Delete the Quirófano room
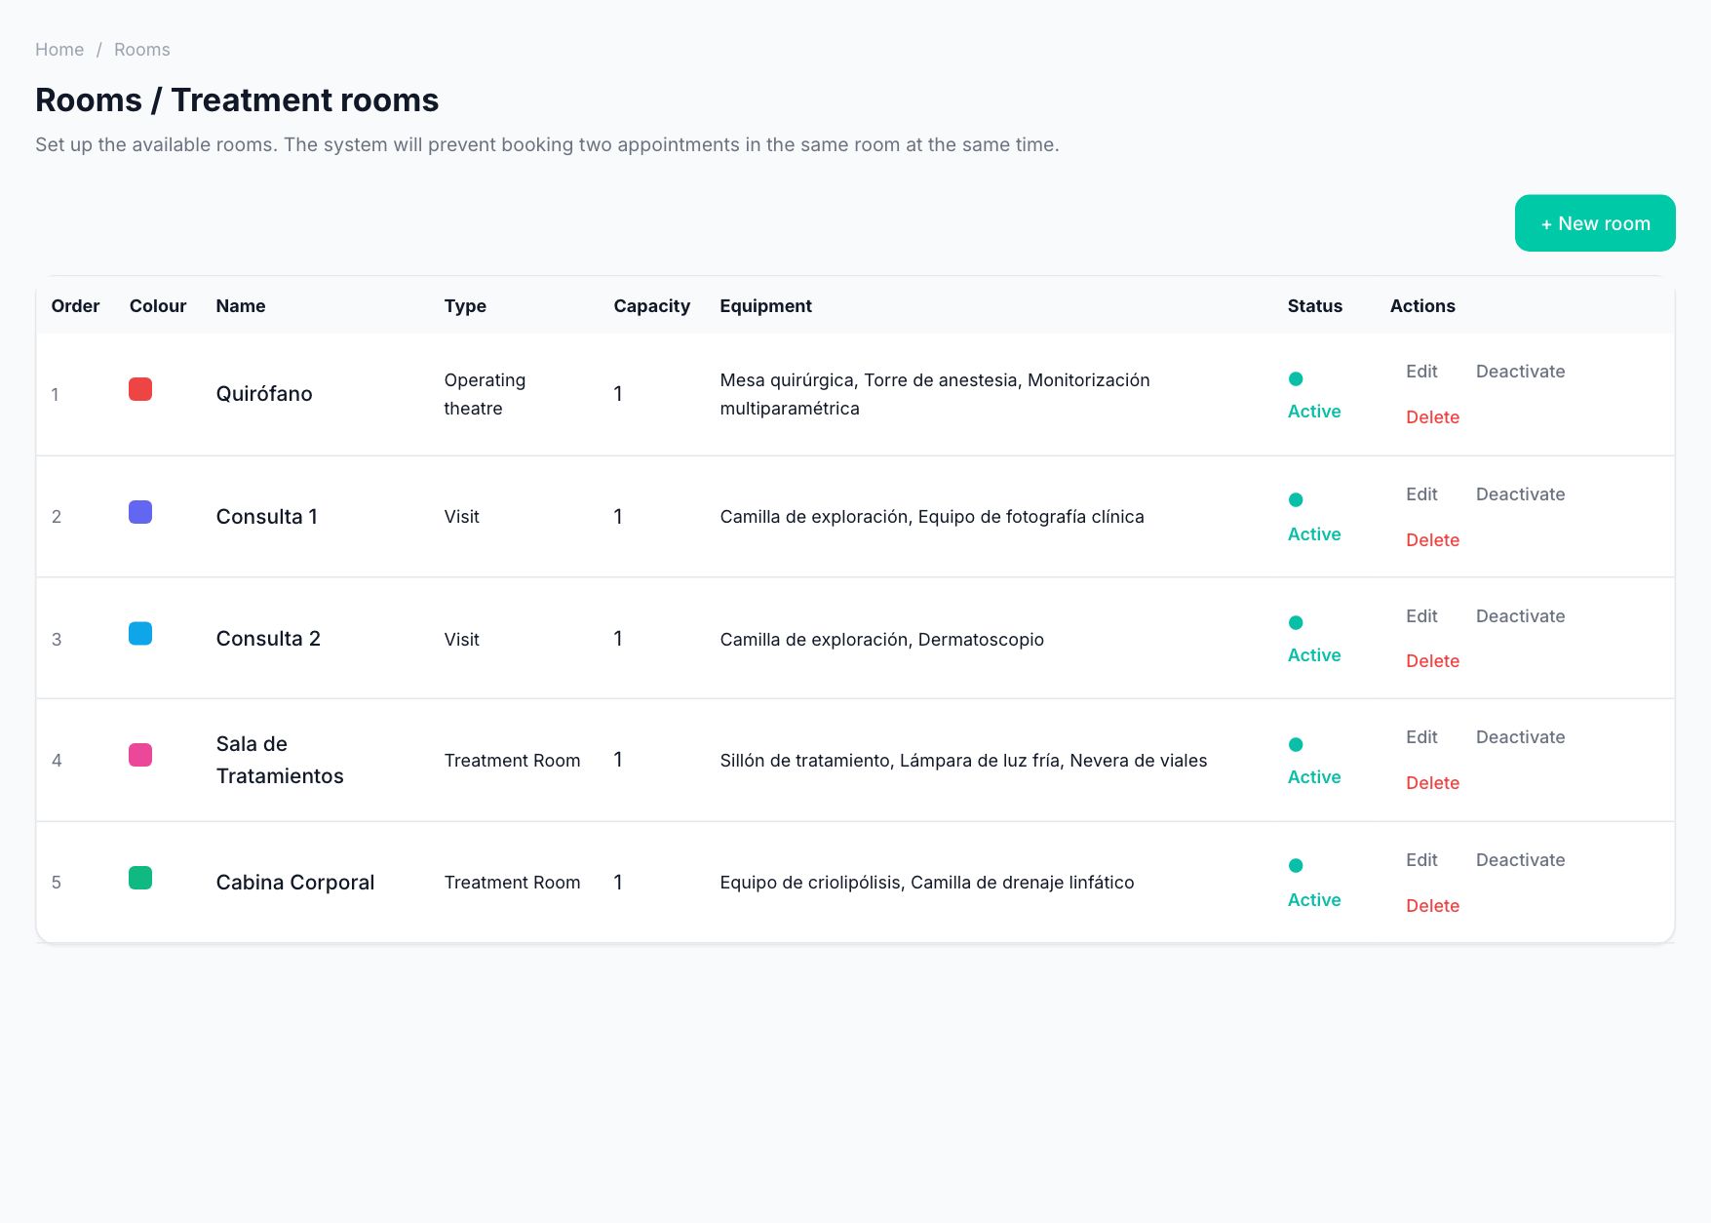Image resolution: width=1711 pixels, height=1223 pixels. coord(1432,417)
